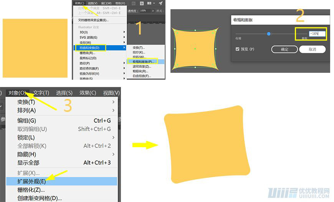This screenshot has width=334, height=202.
Task: Select 收缩和膨胀(P) from submenu
Action: [x=142, y=61]
